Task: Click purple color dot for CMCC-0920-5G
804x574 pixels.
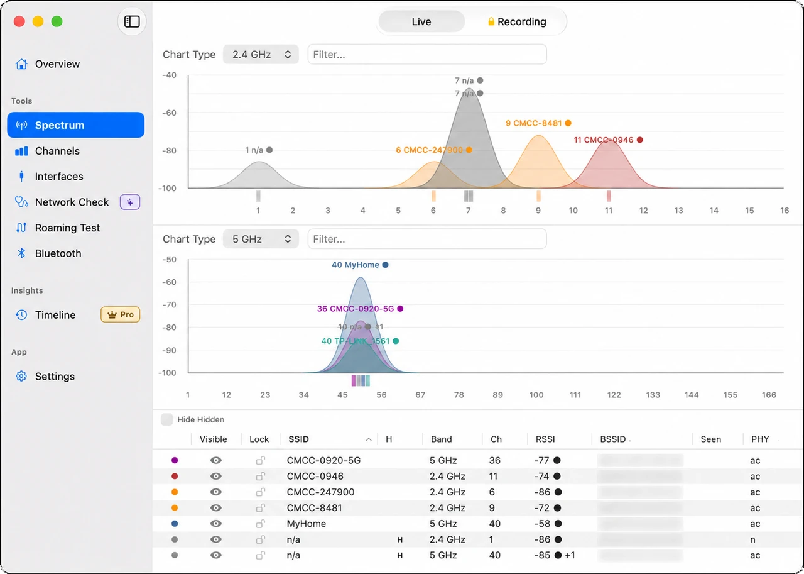Action: [175, 461]
